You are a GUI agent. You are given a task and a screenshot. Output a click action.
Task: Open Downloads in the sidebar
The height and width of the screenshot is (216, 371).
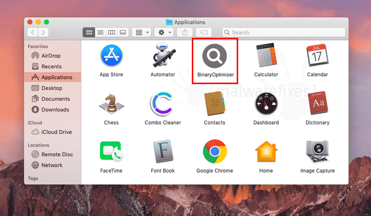[x=53, y=110]
